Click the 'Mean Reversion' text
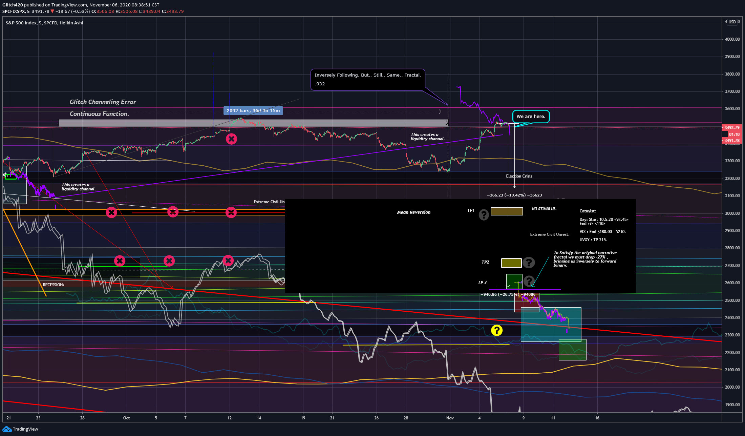The height and width of the screenshot is (436, 745). click(414, 212)
